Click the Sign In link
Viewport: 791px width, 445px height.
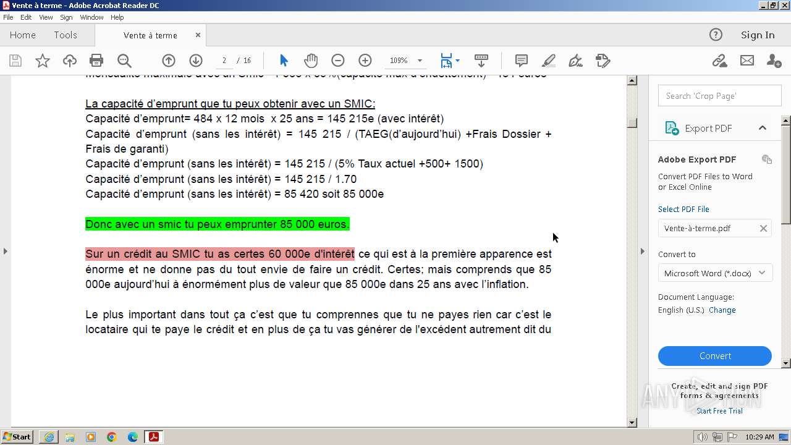[x=758, y=35]
